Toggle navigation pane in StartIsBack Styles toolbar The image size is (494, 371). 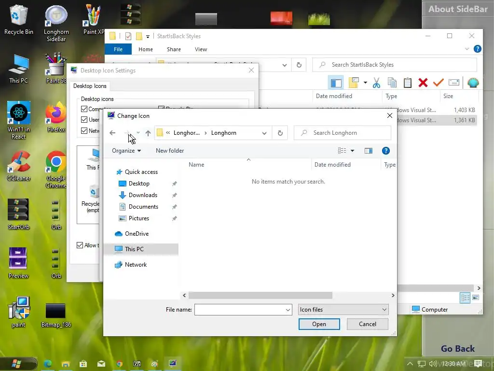coord(336,83)
